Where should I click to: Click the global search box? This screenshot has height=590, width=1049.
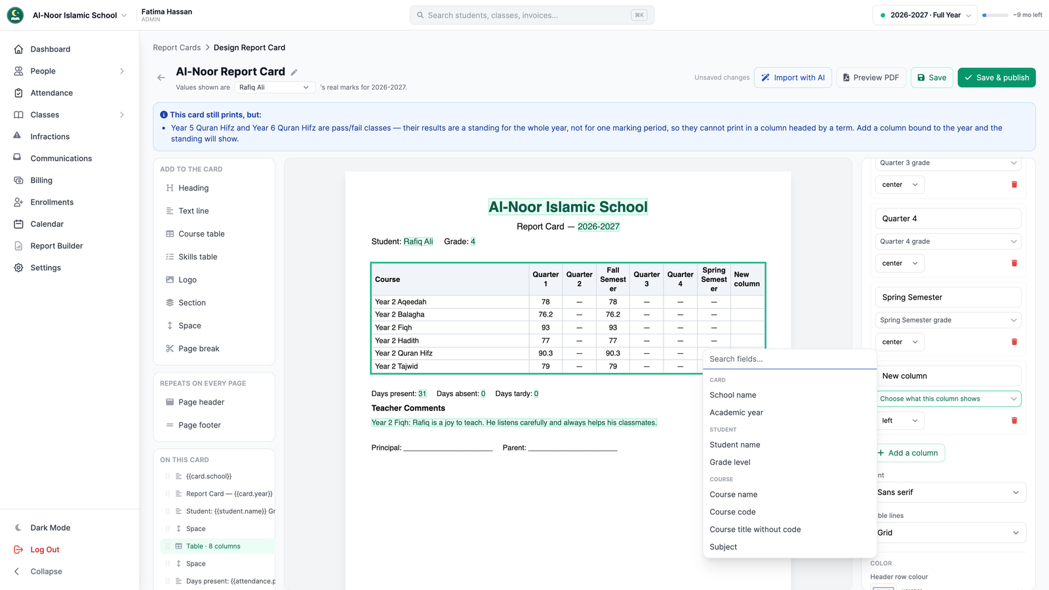tap(532, 15)
